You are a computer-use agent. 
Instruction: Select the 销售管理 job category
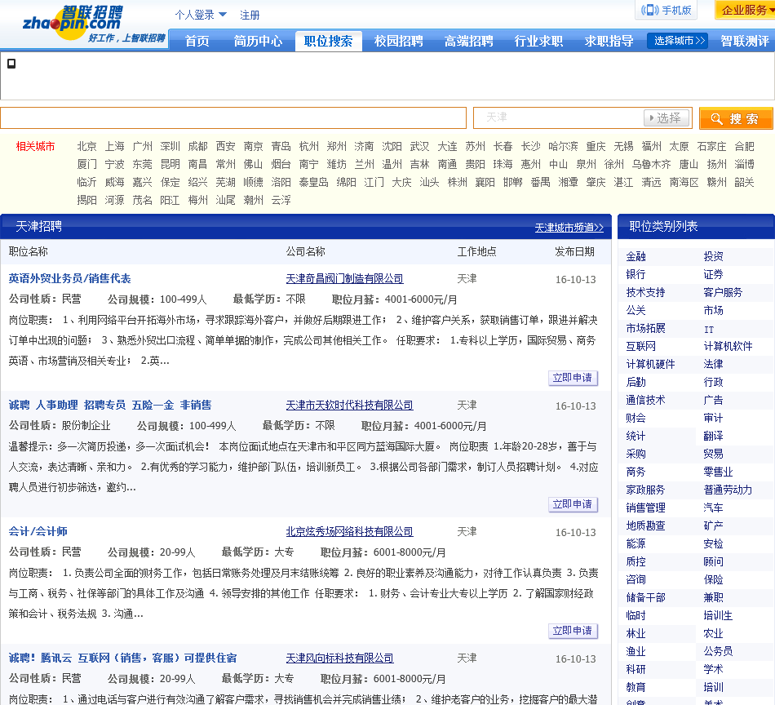645,508
